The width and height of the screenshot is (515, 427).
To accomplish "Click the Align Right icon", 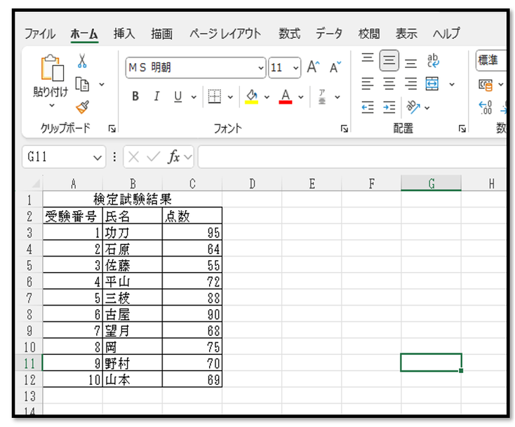I will click(x=410, y=83).
